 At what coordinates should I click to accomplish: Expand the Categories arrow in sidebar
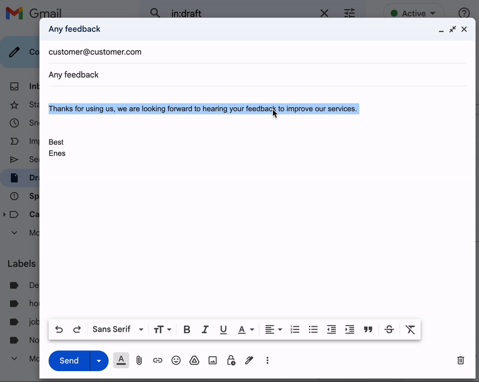[4, 214]
